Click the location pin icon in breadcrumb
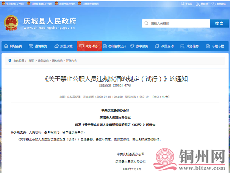The image size is (230, 173). coord(10,60)
